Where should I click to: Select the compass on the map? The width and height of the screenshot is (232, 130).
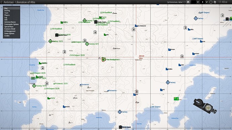click(205, 106)
